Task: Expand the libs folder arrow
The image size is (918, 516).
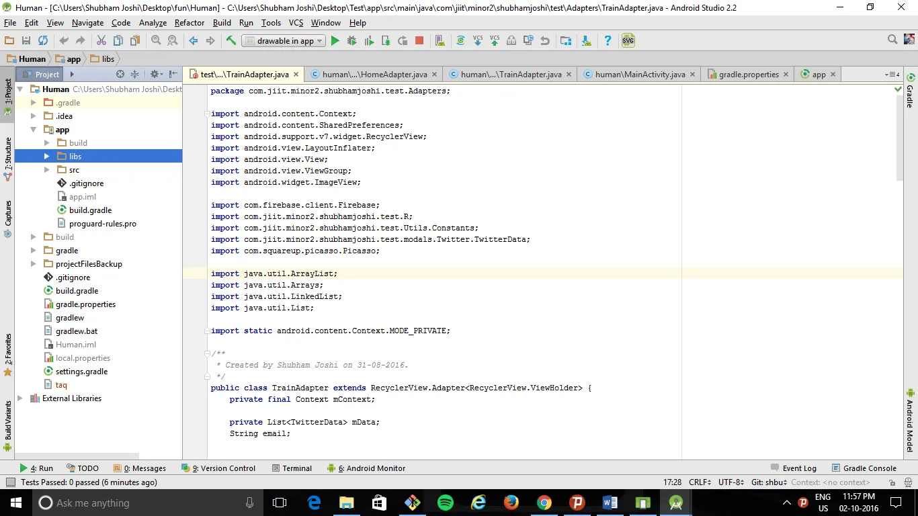Action: [x=47, y=157]
